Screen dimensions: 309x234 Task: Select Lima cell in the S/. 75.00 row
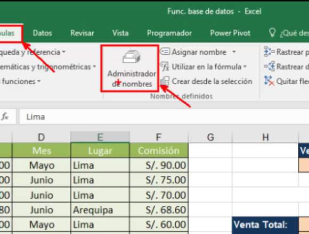coord(100,180)
